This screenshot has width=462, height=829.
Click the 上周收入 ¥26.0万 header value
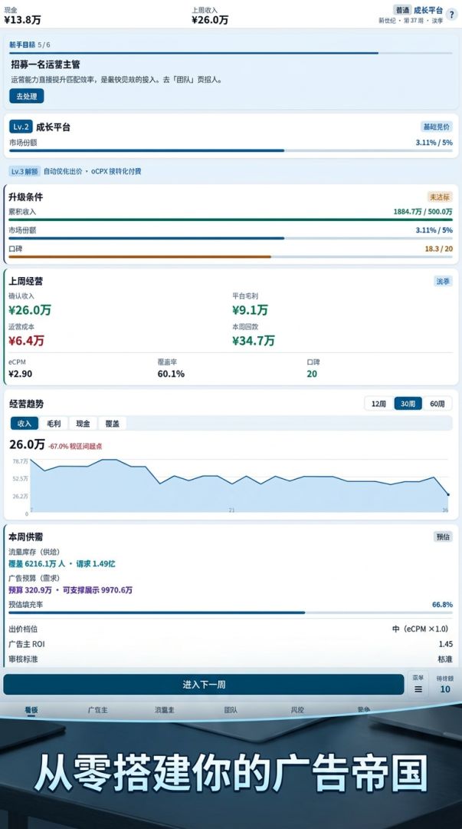(210, 20)
